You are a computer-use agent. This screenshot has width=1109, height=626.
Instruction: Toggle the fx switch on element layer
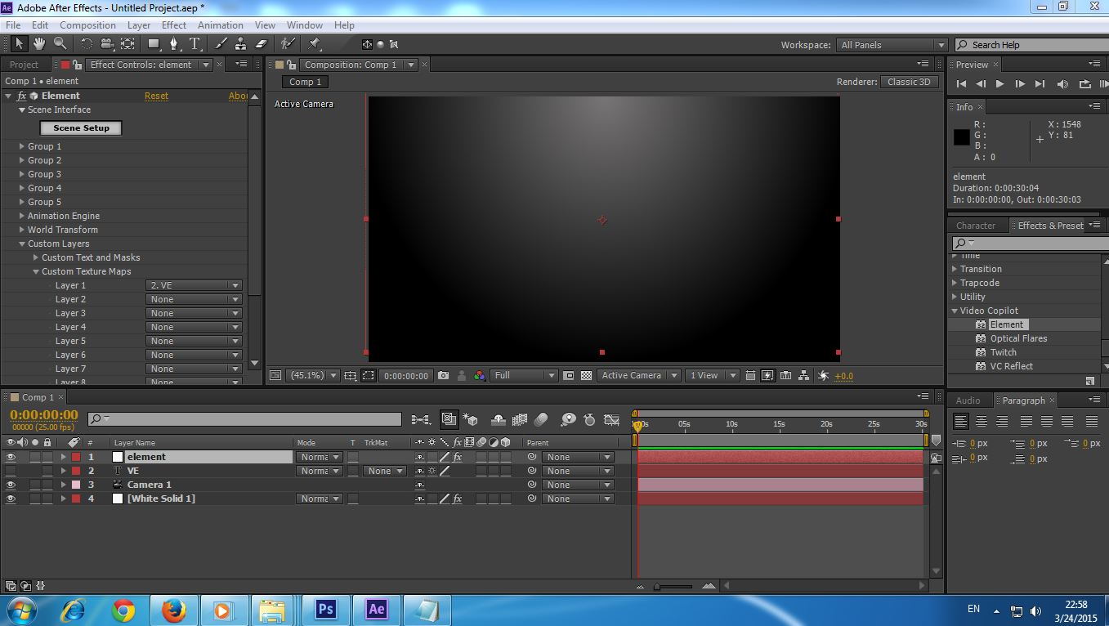click(458, 457)
